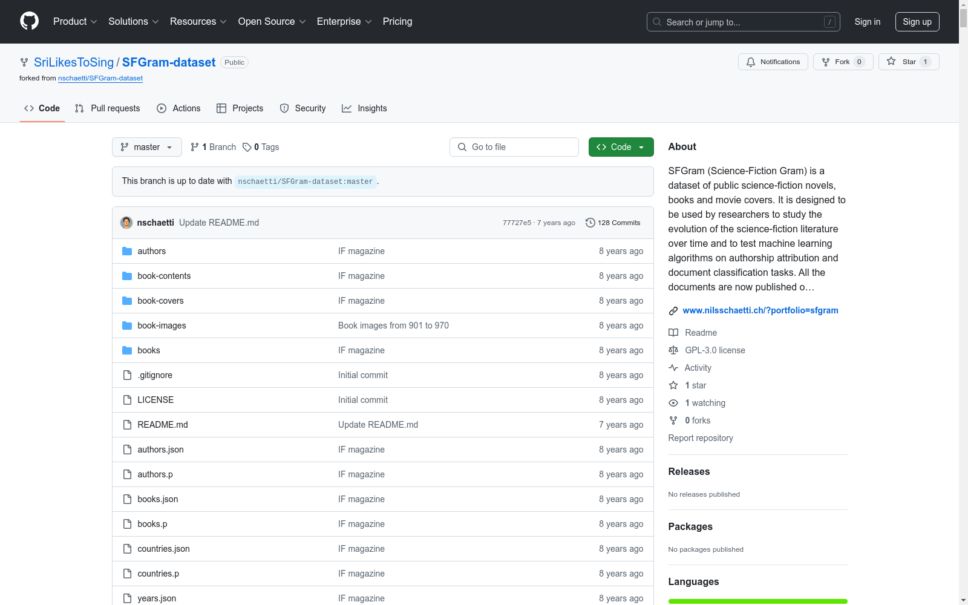968x605 pixels.
Task: Open www.nilsschaetti.ch portfolio link
Action: click(760, 310)
